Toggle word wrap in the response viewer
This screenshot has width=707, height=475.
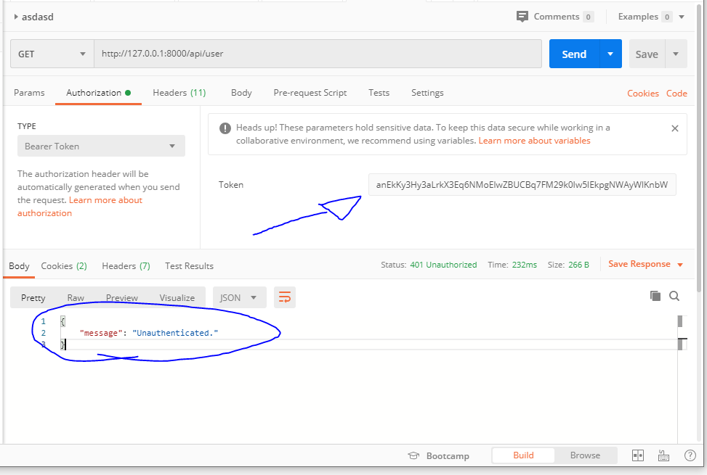coord(283,297)
